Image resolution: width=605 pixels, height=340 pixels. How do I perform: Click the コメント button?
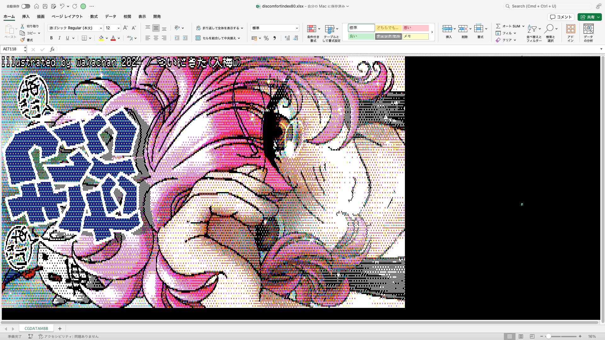tap(561, 17)
